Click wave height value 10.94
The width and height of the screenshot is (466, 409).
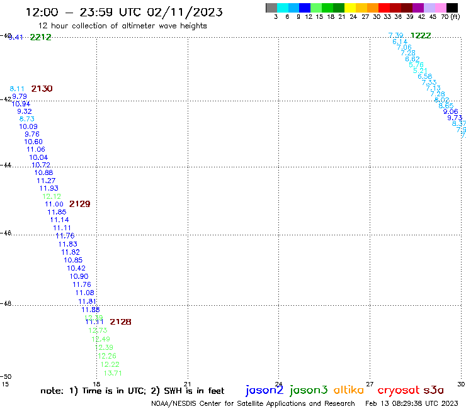pos(21,104)
